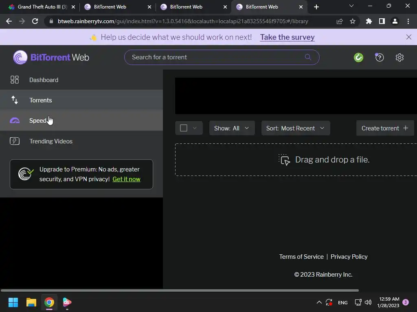Click the address bar URL
Viewport: 417px width, 312px height.
(183, 21)
